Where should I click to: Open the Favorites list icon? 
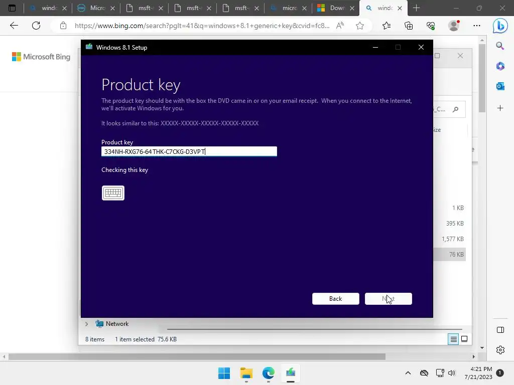tap(387, 26)
